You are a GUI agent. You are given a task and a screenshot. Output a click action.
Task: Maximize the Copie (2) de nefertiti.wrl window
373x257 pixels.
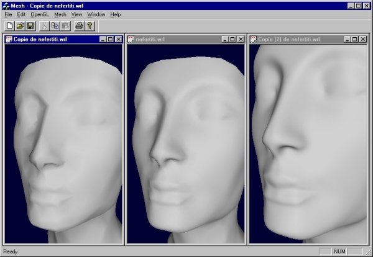click(355, 39)
